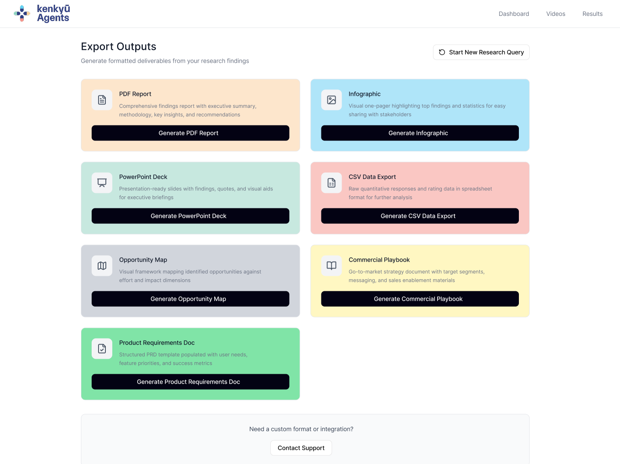The width and height of the screenshot is (620, 464).
Task: Click the Contact Support button
Action: click(x=301, y=448)
